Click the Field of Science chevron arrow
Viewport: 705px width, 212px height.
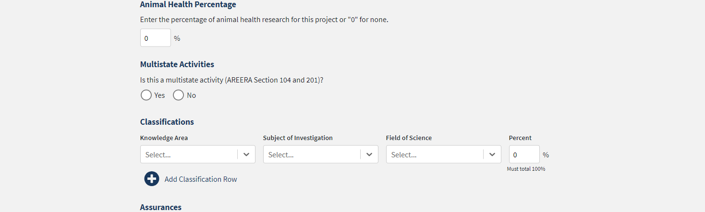tap(492, 154)
